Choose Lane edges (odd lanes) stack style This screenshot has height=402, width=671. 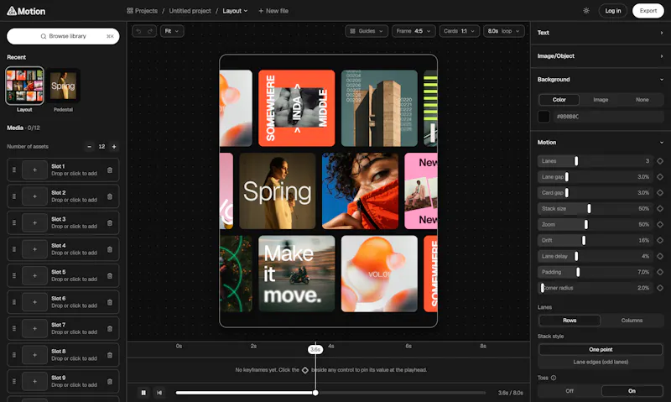tap(601, 362)
